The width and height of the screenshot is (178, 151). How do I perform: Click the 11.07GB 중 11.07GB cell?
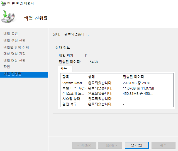(x=138, y=88)
